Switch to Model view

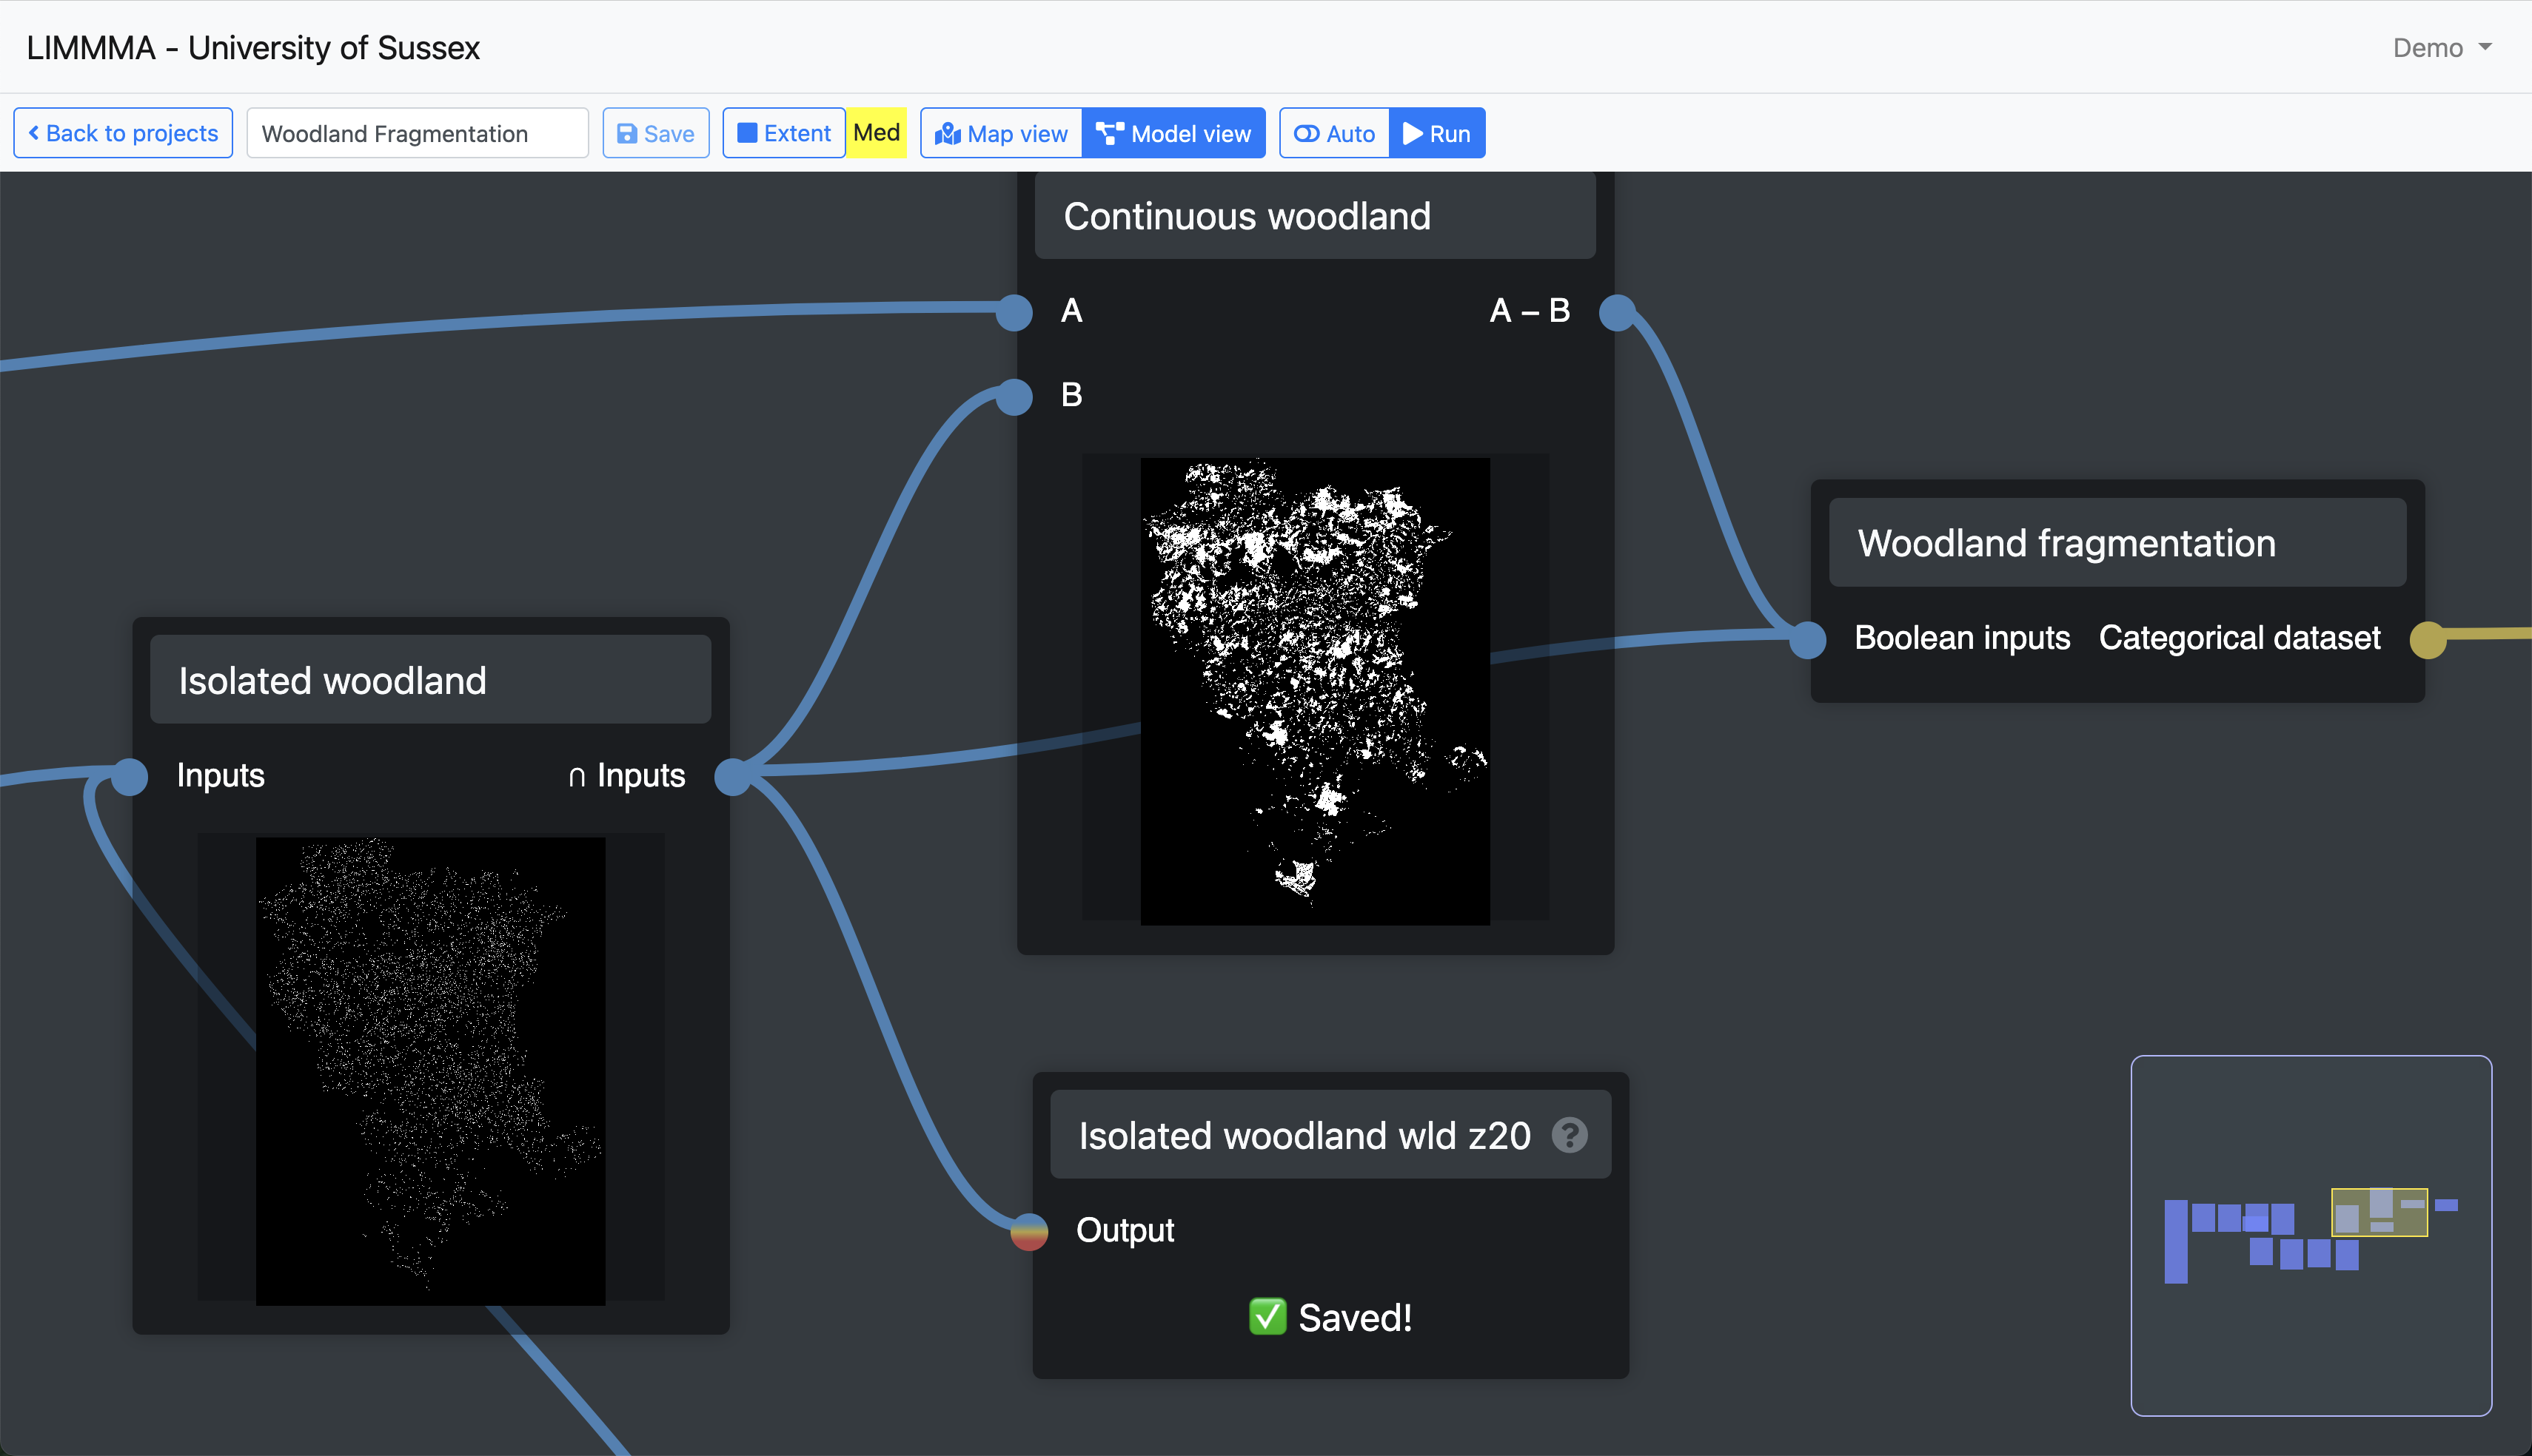1173,133
